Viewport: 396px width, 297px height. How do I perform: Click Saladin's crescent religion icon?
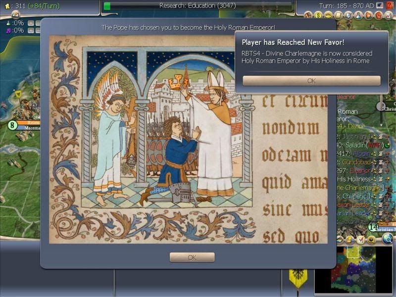[x=387, y=145]
